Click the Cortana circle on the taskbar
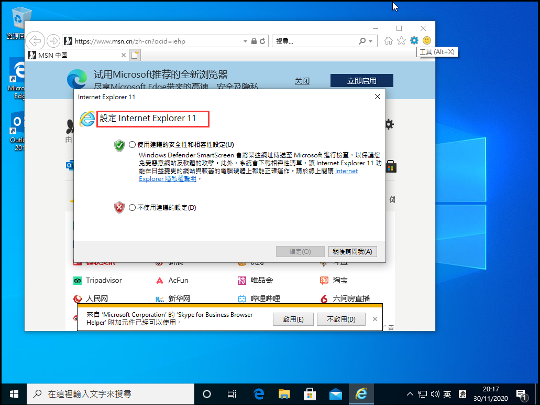Viewport: 540px width, 405px height. point(207,394)
